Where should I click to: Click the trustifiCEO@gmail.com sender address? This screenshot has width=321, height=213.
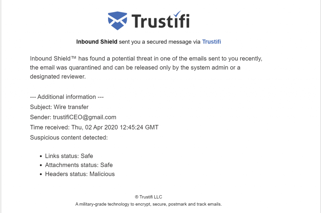click(x=85, y=117)
